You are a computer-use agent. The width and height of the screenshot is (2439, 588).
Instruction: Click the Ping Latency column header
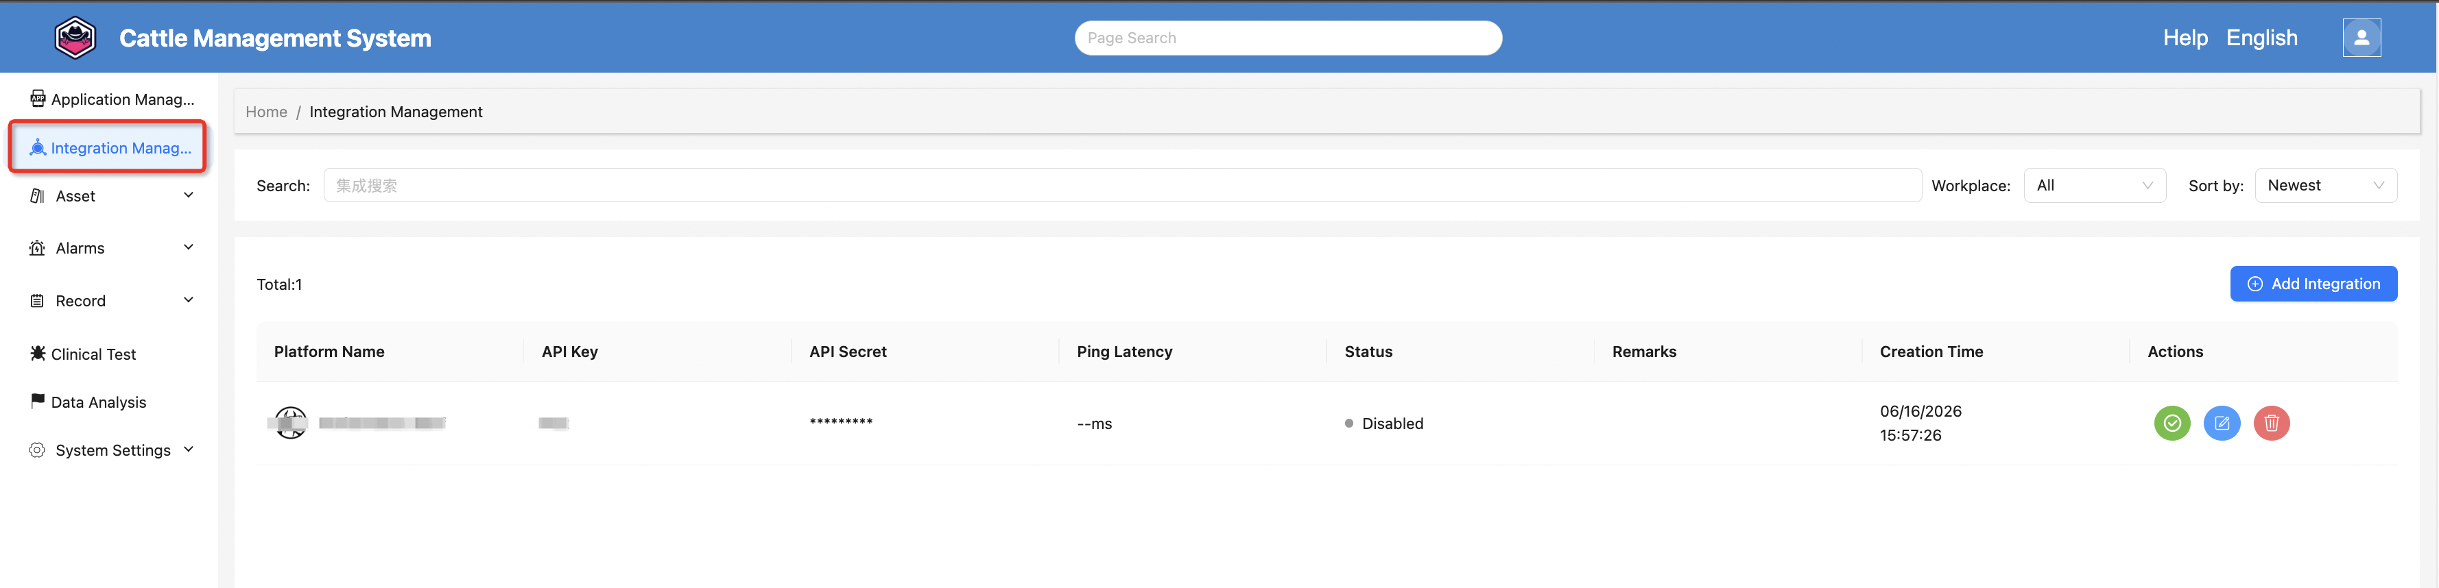click(1124, 352)
